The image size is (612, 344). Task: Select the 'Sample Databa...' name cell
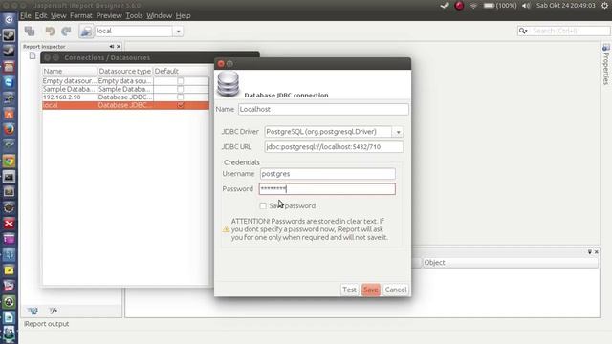[x=70, y=89]
